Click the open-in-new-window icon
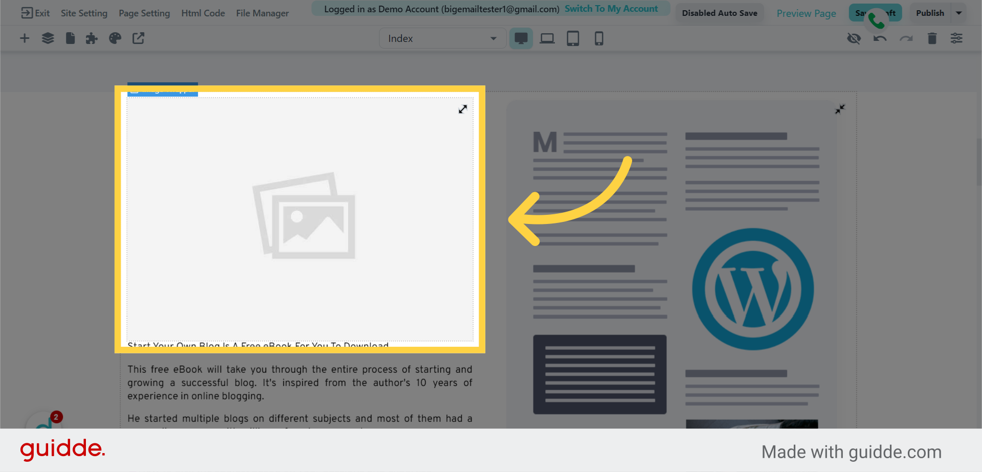 (139, 38)
